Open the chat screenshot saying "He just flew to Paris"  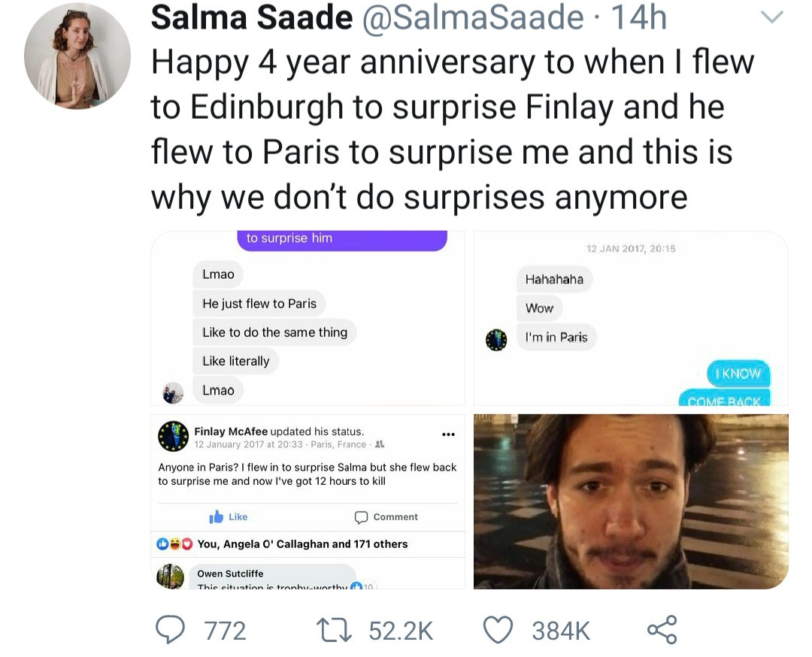(x=308, y=318)
